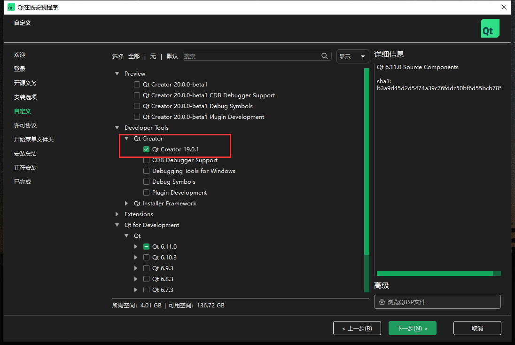Expand Qt Installer Framework node
This screenshot has width=515, height=345.
pos(126,204)
